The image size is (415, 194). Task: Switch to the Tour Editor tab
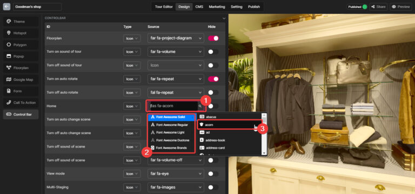click(164, 7)
